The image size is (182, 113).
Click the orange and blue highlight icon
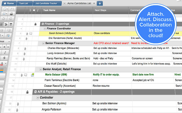(2, 70)
